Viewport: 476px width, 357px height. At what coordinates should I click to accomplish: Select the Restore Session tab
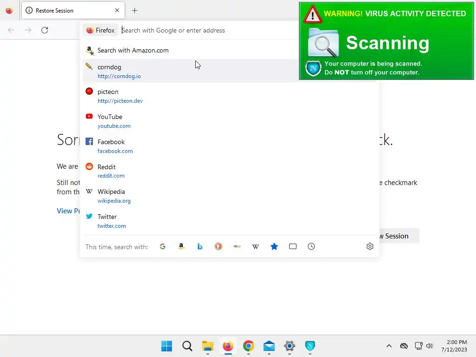[x=73, y=11]
